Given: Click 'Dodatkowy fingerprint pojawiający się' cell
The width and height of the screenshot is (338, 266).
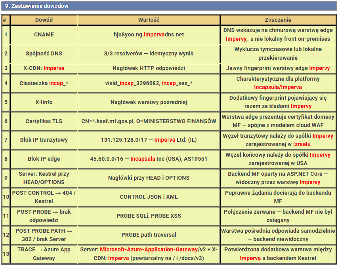Looking at the screenshot, I should pyautogui.click(x=278, y=102).
